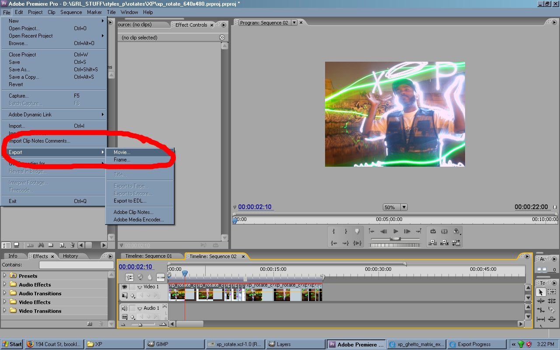Image resolution: width=560 pixels, height=350 pixels.
Task: Set In Point in Program monitor
Action: [x=334, y=231]
